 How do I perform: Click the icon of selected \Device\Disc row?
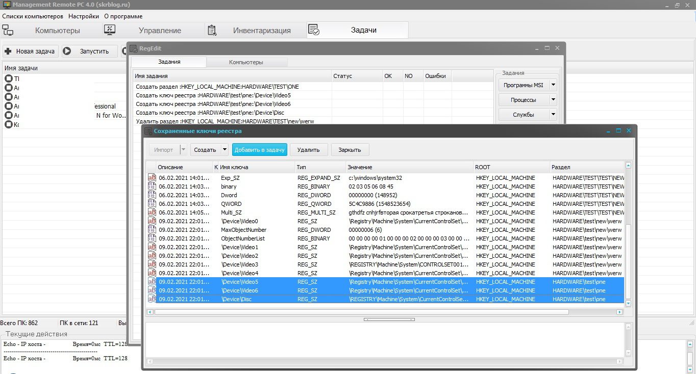[152, 299]
